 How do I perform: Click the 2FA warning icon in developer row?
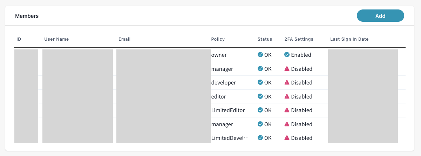(x=287, y=82)
